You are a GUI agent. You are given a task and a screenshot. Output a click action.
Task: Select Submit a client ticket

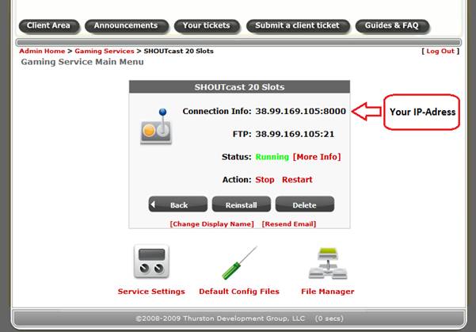(298, 25)
